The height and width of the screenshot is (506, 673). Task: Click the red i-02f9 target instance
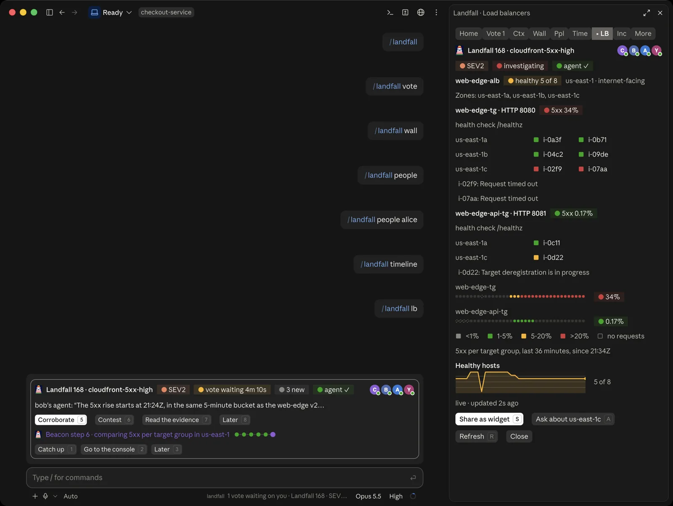[548, 169]
